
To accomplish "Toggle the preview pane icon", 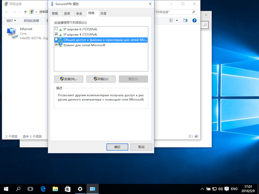I will click(185, 20).
